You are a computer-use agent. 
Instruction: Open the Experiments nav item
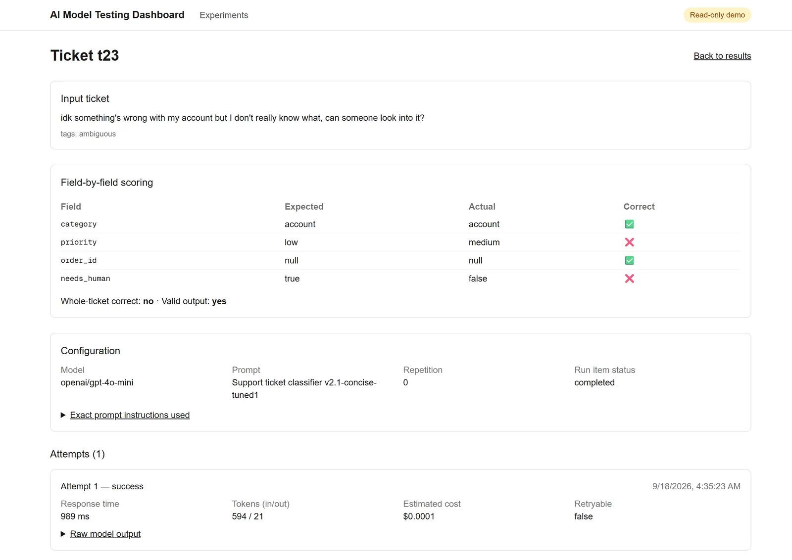point(224,15)
